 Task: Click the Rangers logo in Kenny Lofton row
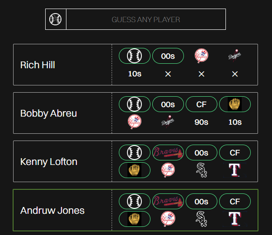[235, 170]
